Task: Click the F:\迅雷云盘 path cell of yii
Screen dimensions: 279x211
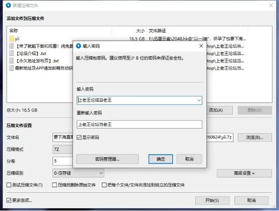Action: (x=197, y=39)
